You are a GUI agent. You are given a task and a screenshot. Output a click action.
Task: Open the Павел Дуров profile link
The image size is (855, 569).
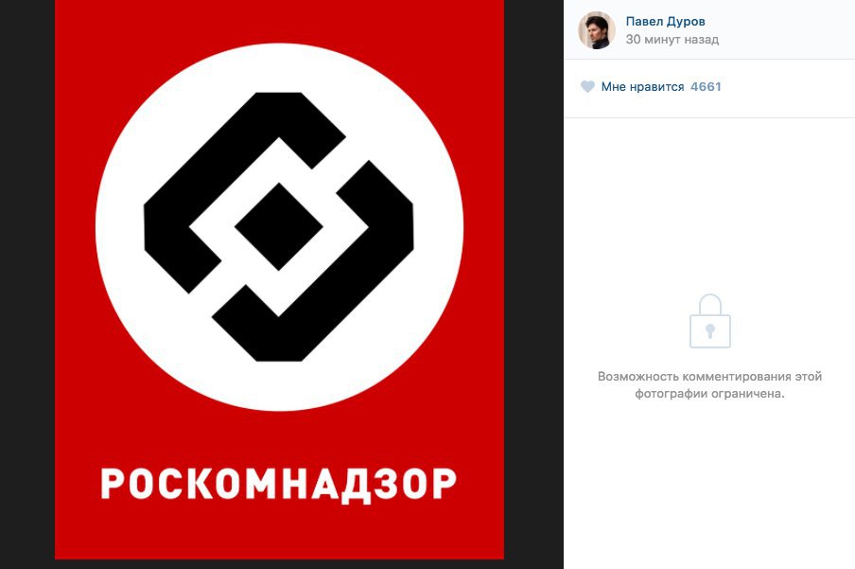[x=665, y=21]
